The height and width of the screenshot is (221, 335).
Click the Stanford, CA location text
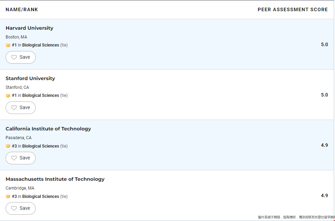(17, 87)
